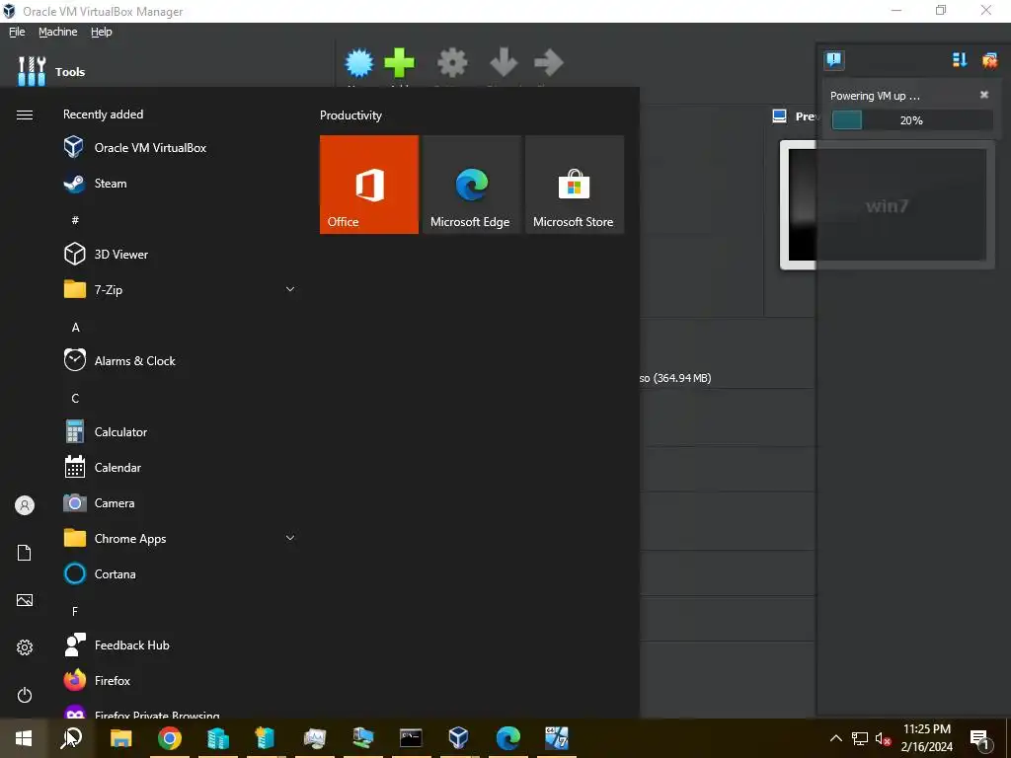Image resolution: width=1011 pixels, height=758 pixels.
Task: Toggle notification sort order icon
Action: pyautogui.click(x=960, y=60)
